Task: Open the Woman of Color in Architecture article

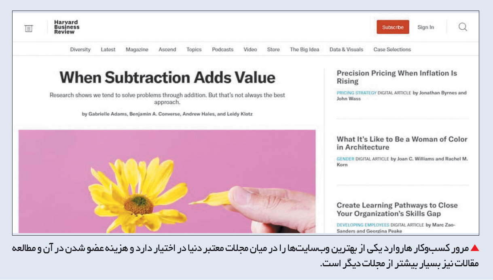Action: point(402,143)
